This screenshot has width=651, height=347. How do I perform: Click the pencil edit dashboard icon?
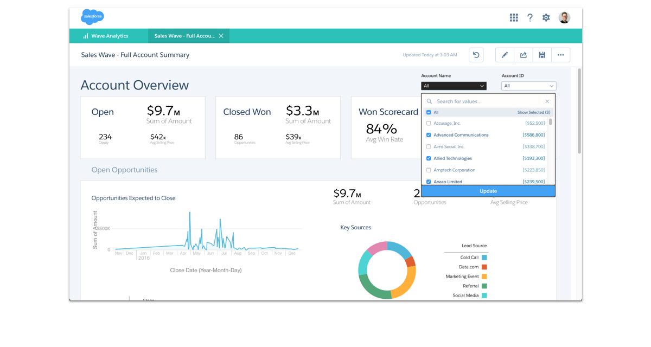pos(505,55)
